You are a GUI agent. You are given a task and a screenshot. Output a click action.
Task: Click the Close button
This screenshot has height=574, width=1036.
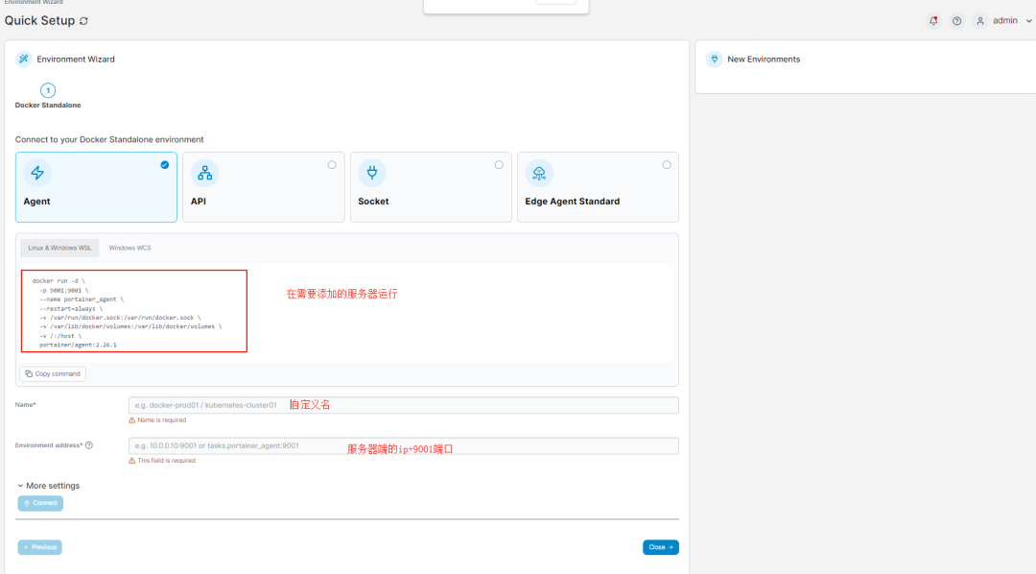pyautogui.click(x=661, y=547)
